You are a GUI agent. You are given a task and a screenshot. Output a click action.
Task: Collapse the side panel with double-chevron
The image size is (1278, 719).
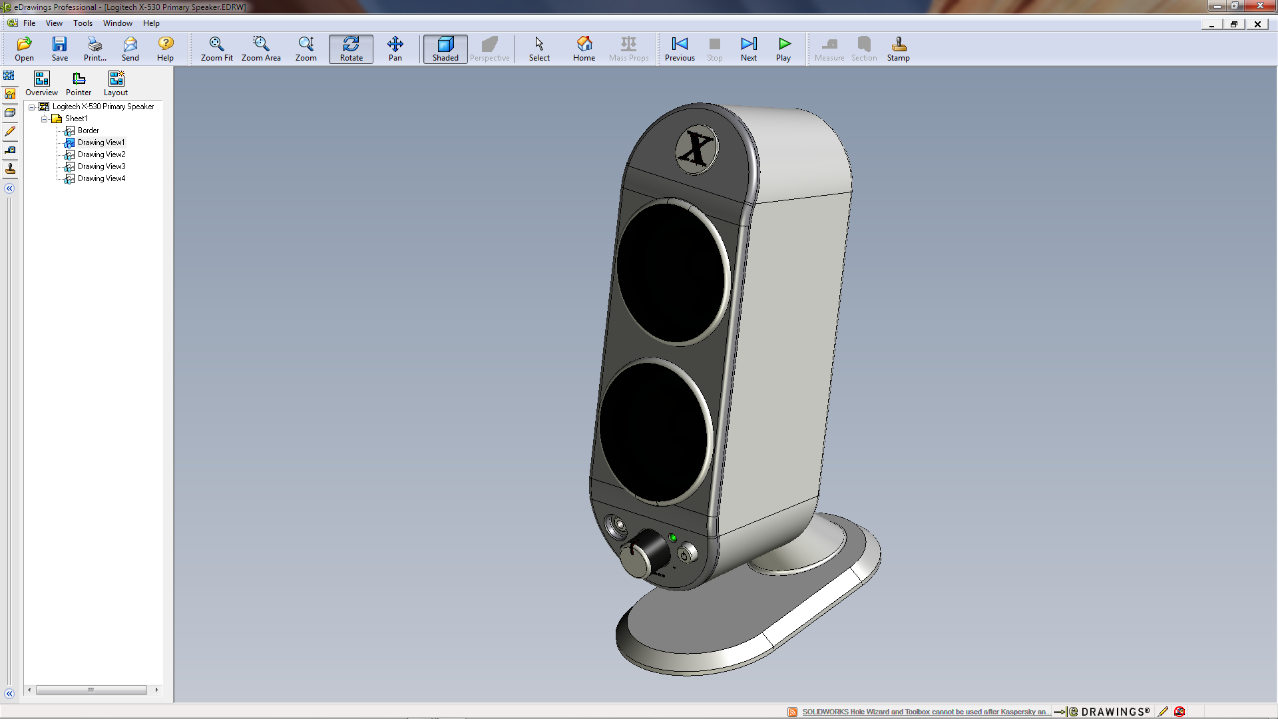click(9, 188)
